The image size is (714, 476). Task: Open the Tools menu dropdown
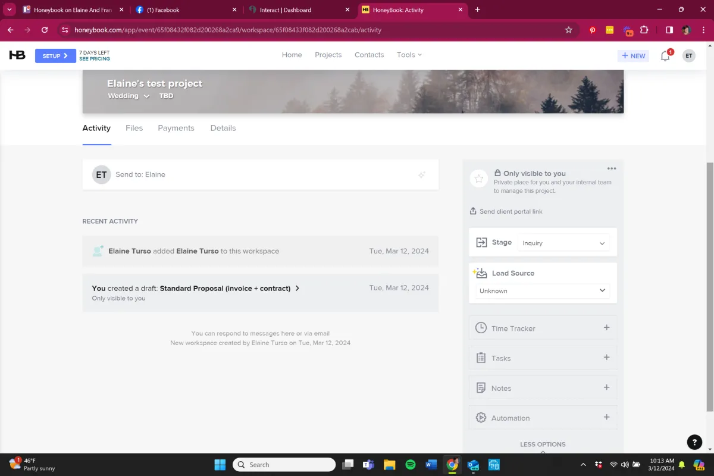(409, 55)
